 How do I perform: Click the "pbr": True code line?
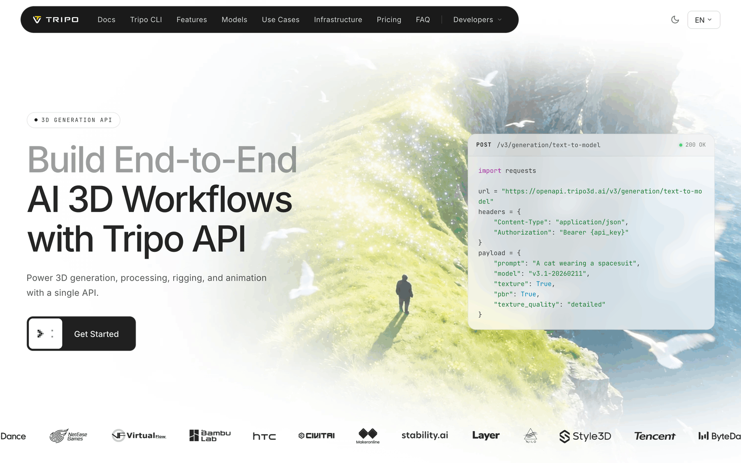point(516,294)
